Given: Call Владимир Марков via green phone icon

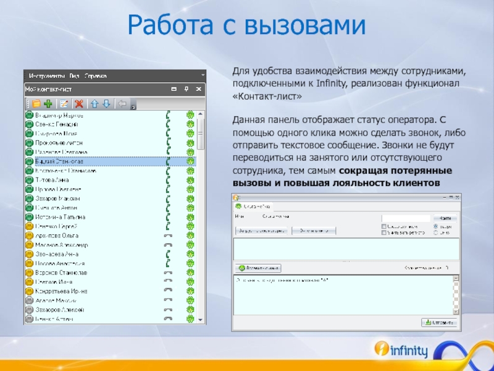Looking at the screenshot, I should pyautogui.click(x=167, y=115).
